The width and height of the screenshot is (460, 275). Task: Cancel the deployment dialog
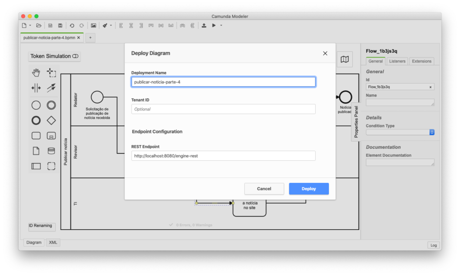point(264,189)
